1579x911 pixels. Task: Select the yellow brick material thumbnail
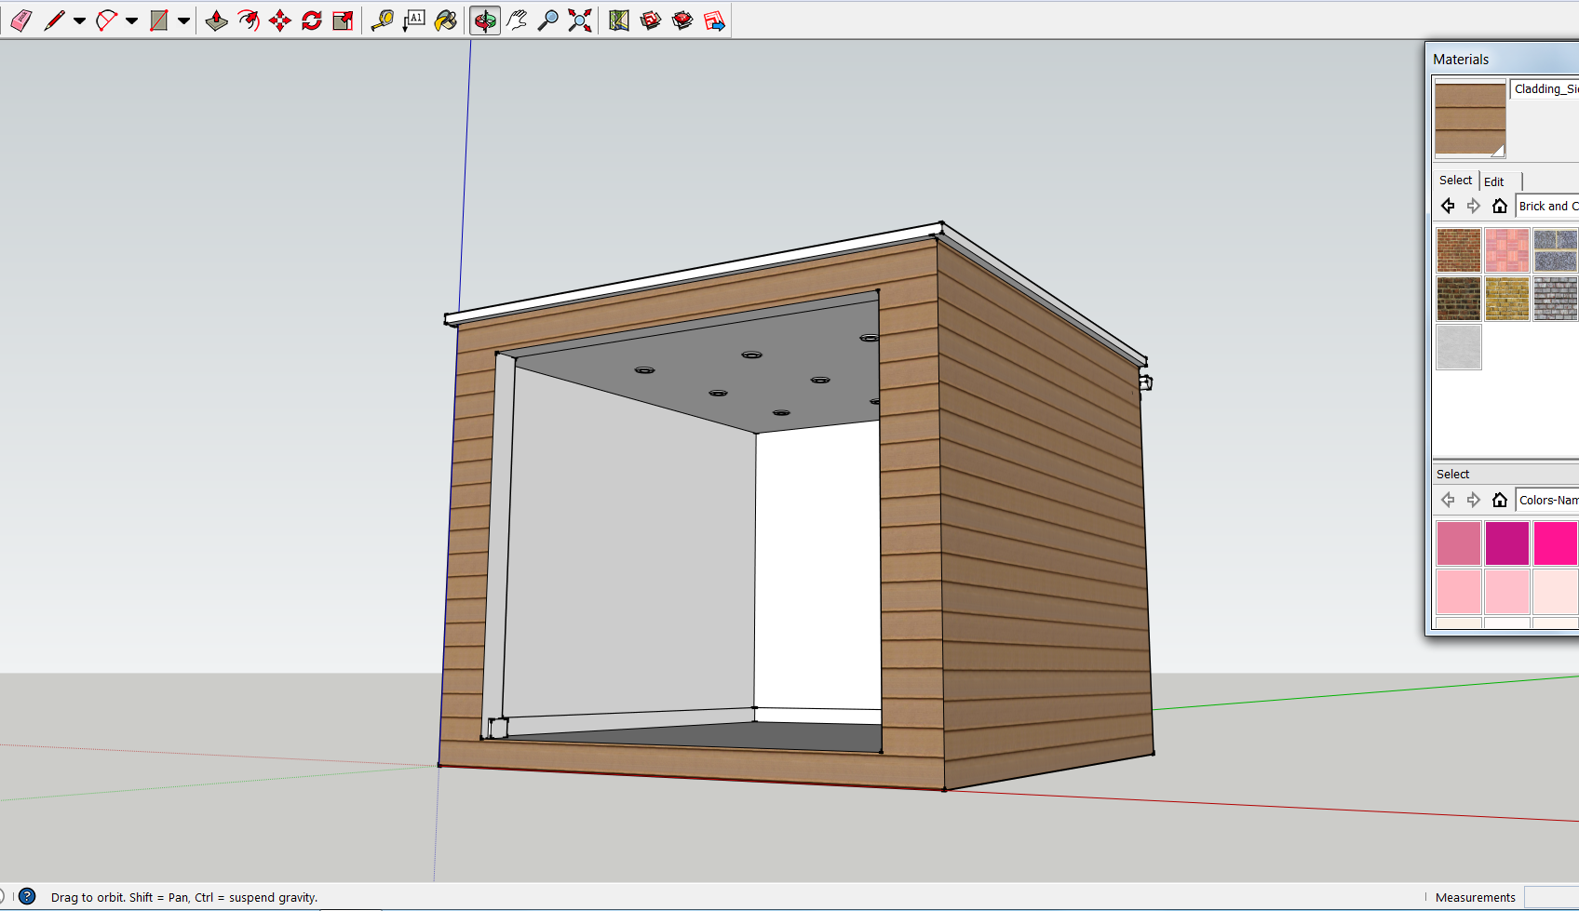click(1506, 299)
